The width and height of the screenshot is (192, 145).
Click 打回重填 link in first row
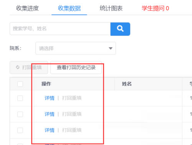point(72,98)
